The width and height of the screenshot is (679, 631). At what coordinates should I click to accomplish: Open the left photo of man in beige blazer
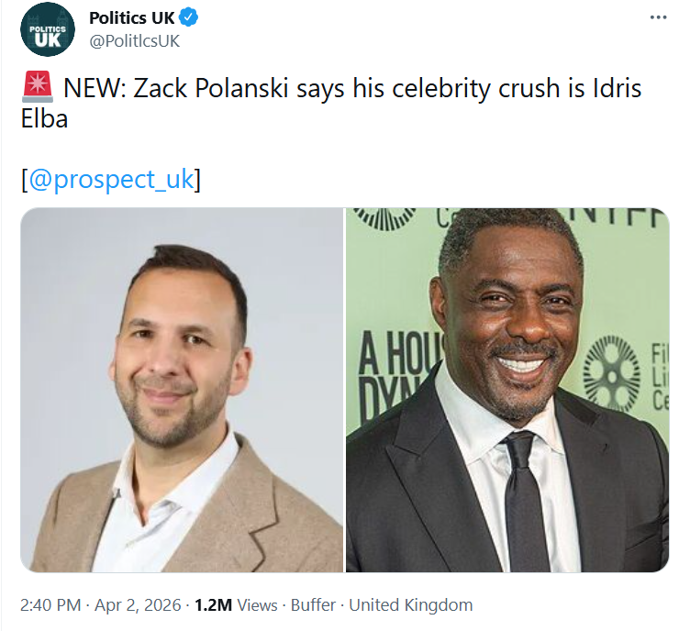coord(182,390)
